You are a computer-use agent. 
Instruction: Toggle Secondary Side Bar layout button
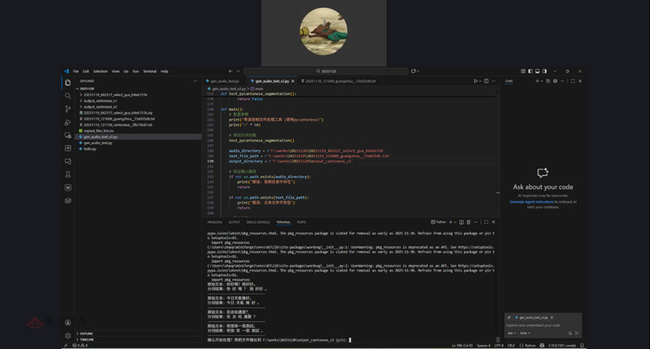click(545, 72)
